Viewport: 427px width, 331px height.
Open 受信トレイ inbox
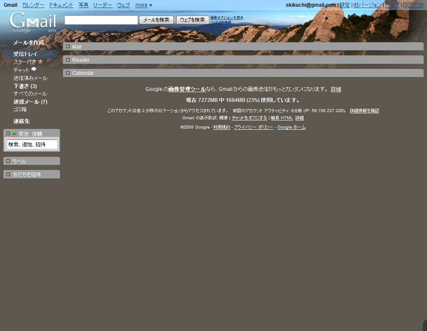tap(25, 54)
